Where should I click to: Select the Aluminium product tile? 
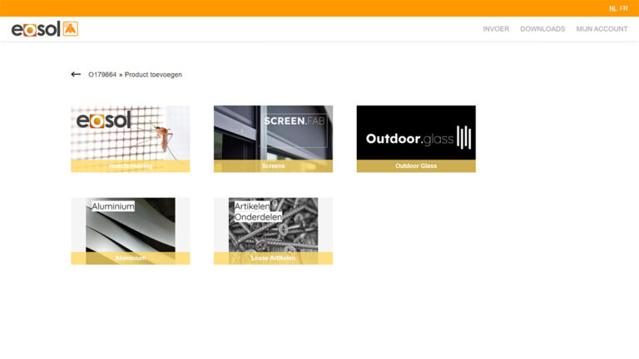click(131, 231)
